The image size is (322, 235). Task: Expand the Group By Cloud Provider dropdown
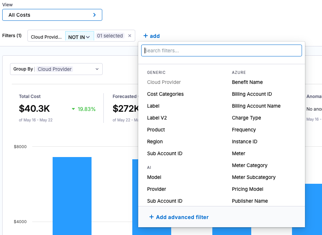(56, 69)
